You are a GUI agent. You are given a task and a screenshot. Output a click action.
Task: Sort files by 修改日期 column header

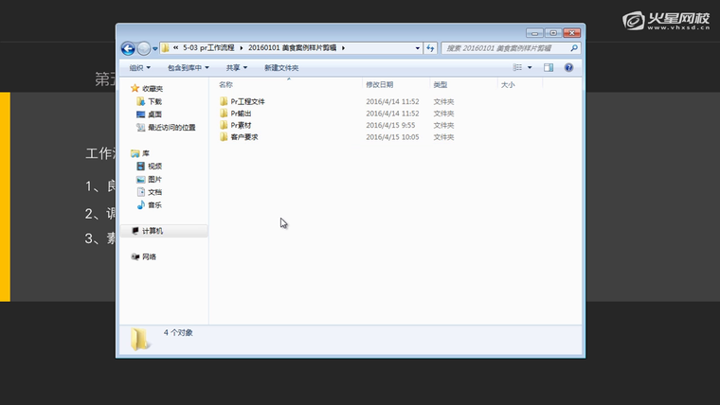(x=380, y=85)
